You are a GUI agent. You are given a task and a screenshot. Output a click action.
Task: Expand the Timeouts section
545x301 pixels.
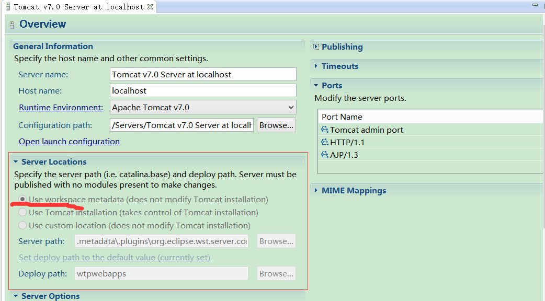coord(315,66)
